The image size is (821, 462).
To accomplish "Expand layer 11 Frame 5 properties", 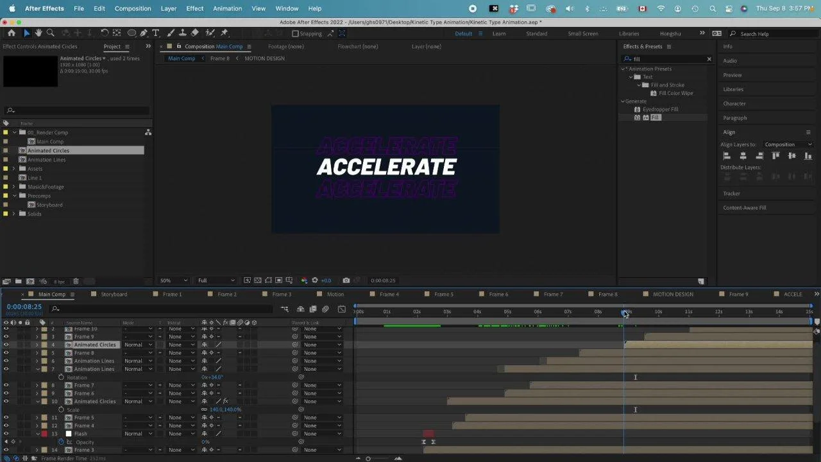I will [37, 418].
